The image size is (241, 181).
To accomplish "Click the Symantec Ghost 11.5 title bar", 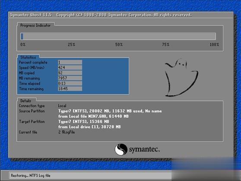I will tap(121, 15).
